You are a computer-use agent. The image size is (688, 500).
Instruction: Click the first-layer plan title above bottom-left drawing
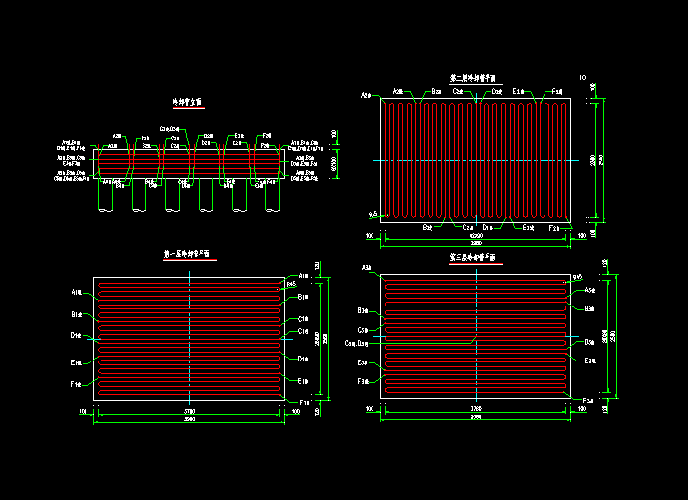tap(191, 253)
